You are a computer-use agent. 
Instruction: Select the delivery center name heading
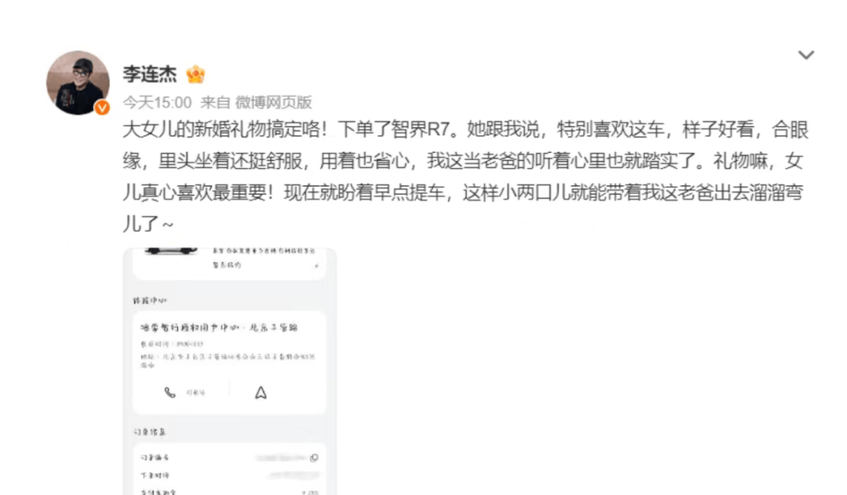(x=220, y=327)
